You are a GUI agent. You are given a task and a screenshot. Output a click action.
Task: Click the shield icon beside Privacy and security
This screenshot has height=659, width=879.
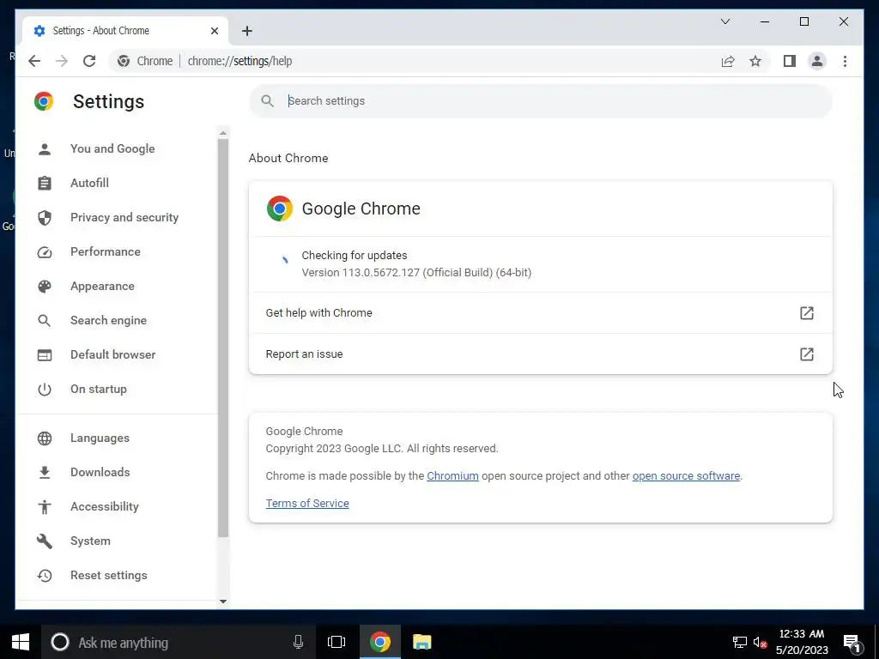pos(45,217)
